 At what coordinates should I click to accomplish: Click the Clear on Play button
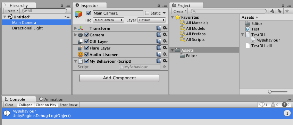click(46, 105)
